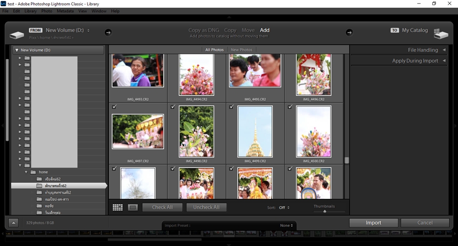Screen dimensions: 458x246
Task: Cancel the import dialog
Action: 425,223
